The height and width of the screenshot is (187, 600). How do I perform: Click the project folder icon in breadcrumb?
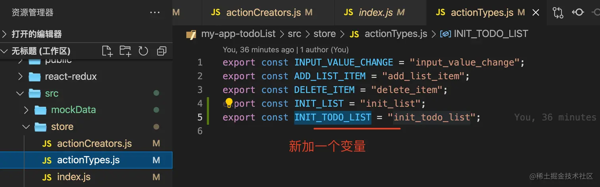191,34
